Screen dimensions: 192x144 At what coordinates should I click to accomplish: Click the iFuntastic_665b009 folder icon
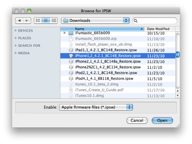tap(71, 33)
